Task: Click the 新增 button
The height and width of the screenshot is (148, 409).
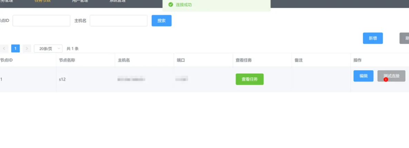Action: pos(373,38)
